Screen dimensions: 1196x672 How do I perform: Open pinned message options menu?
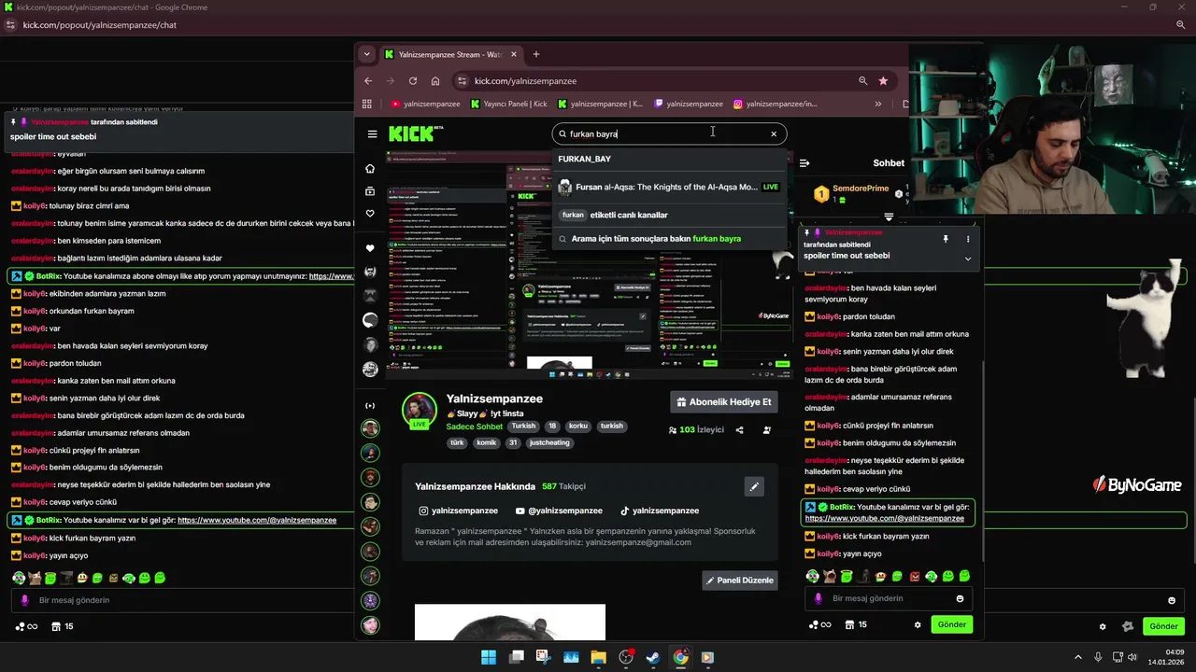click(968, 240)
